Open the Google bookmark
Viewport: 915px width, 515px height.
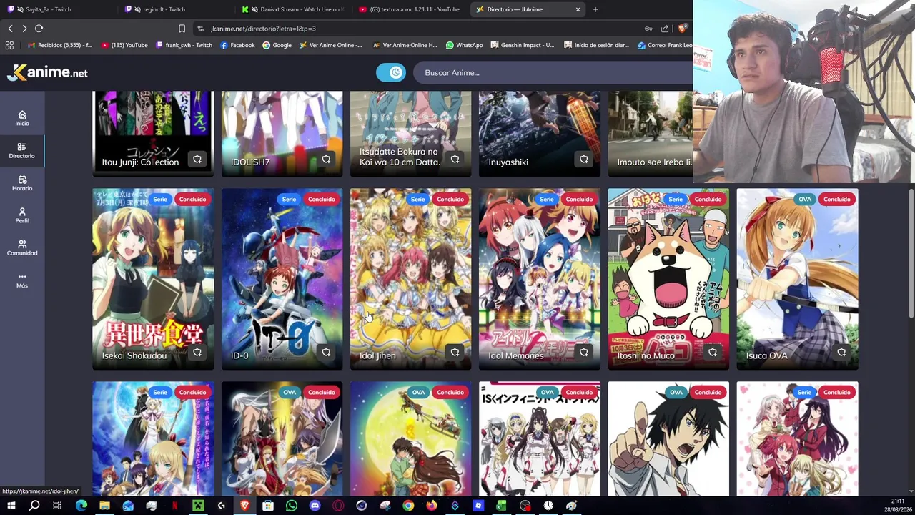(277, 45)
